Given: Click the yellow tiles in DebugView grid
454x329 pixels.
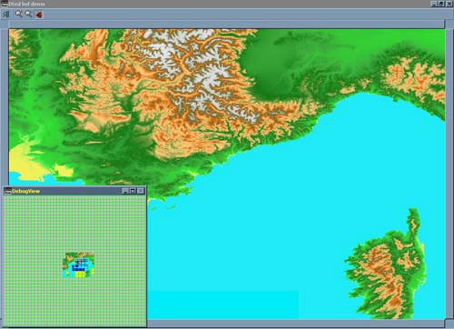Looking at the screenshot, I should coord(80,274).
